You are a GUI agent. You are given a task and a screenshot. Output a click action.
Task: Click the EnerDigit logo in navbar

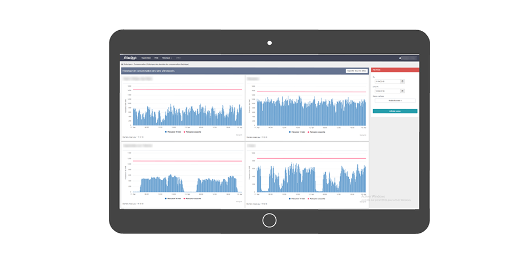[131, 57]
